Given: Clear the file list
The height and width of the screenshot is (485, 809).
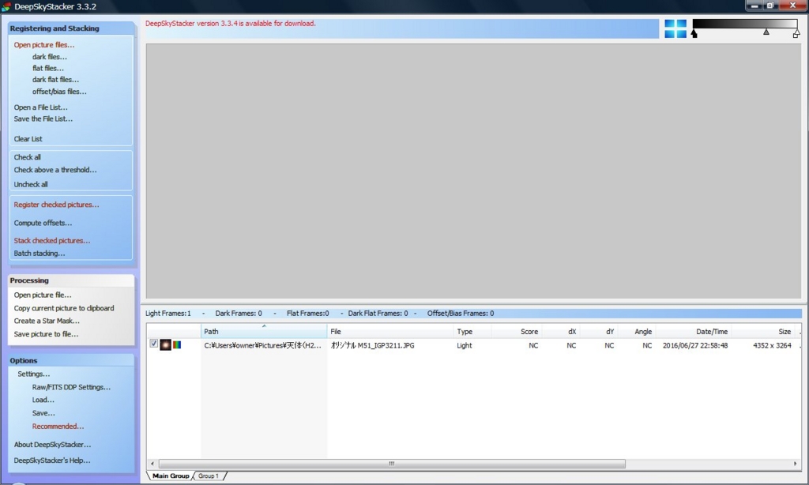Looking at the screenshot, I should coord(28,139).
